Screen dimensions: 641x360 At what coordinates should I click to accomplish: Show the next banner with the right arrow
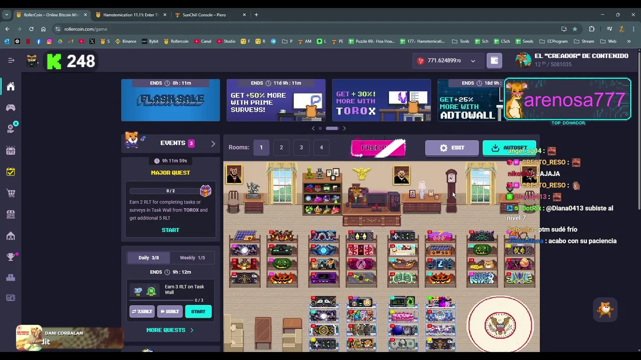[x=344, y=128]
